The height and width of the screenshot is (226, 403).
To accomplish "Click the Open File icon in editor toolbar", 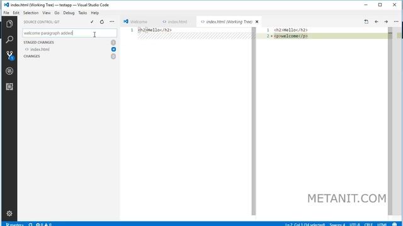I will click(366, 22).
